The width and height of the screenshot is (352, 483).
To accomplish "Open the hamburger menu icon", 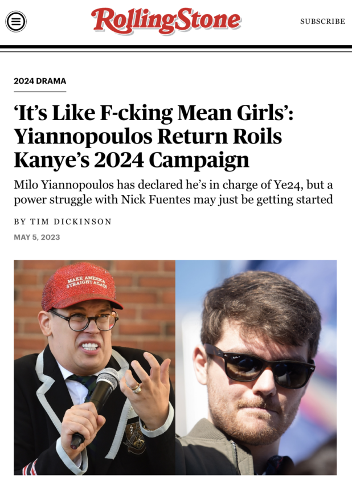I will pyautogui.click(x=16, y=22).
